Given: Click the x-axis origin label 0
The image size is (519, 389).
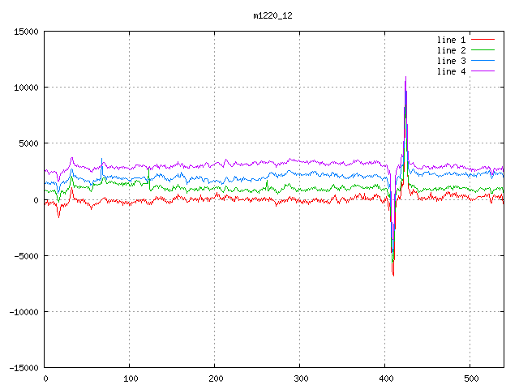Looking at the screenshot, I should point(45,378).
